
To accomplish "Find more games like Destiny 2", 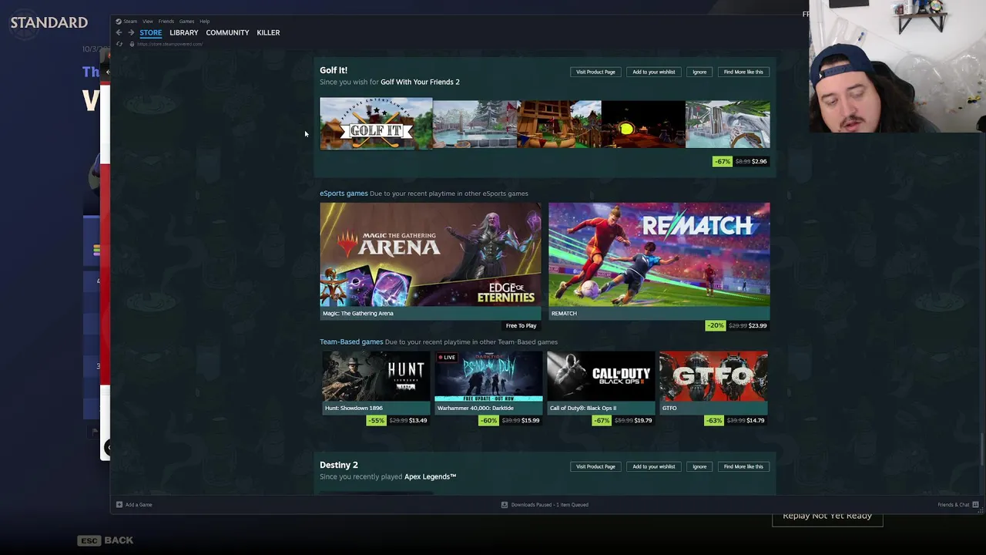I will [743, 466].
